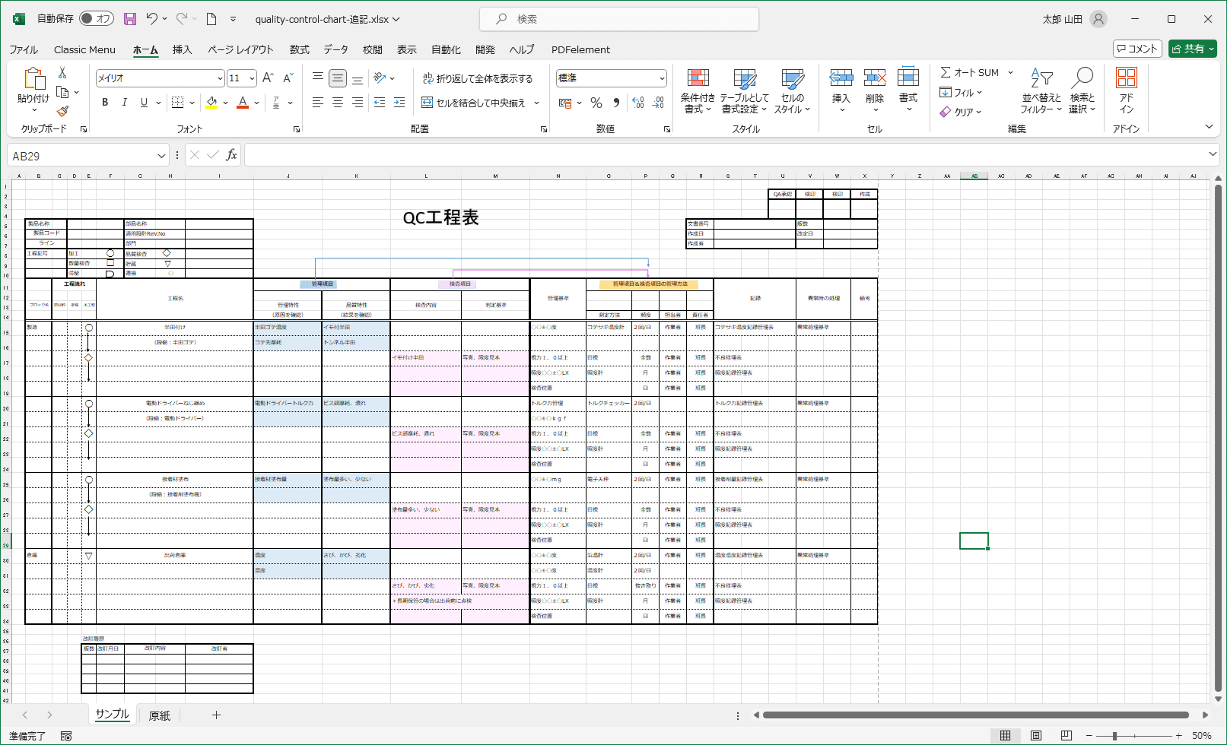Open the number format 標準 dropdown
This screenshot has width=1227, height=745.
tap(662, 78)
